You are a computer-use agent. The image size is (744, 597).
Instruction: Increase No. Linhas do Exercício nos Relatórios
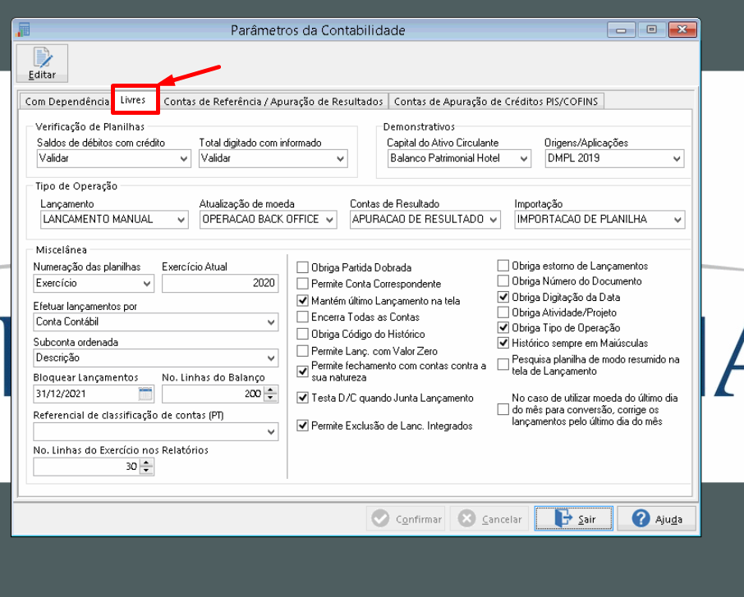[147, 463]
